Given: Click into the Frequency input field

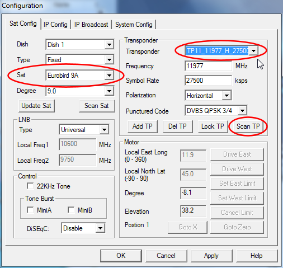Looking at the screenshot, I should (208, 66).
